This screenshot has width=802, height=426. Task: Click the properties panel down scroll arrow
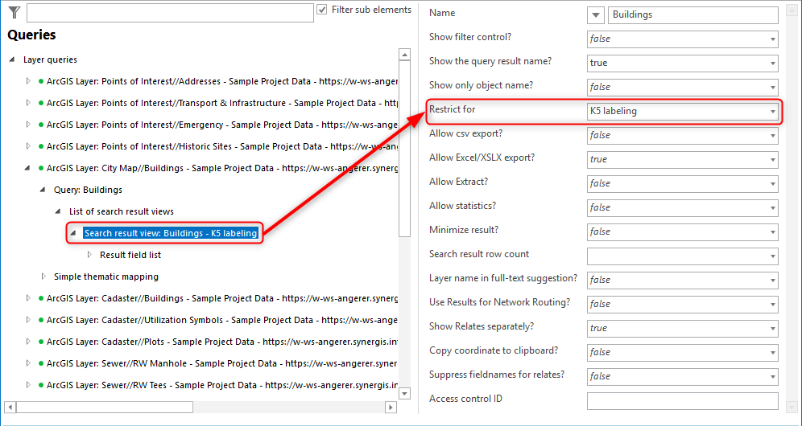coord(790,407)
